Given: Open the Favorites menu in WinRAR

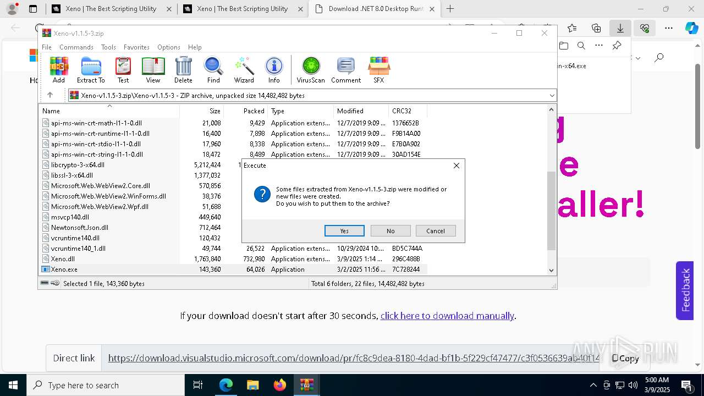Looking at the screenshot, I should pos(136,47).
